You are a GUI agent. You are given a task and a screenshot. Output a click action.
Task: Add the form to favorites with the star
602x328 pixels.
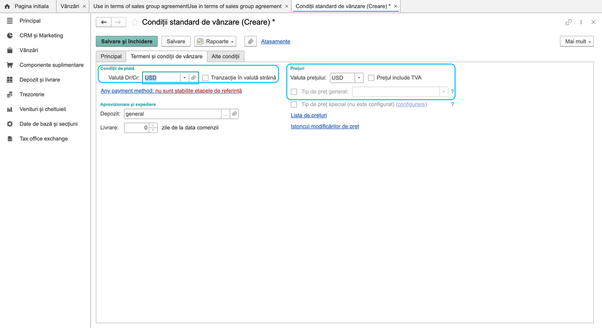[135, 22]
